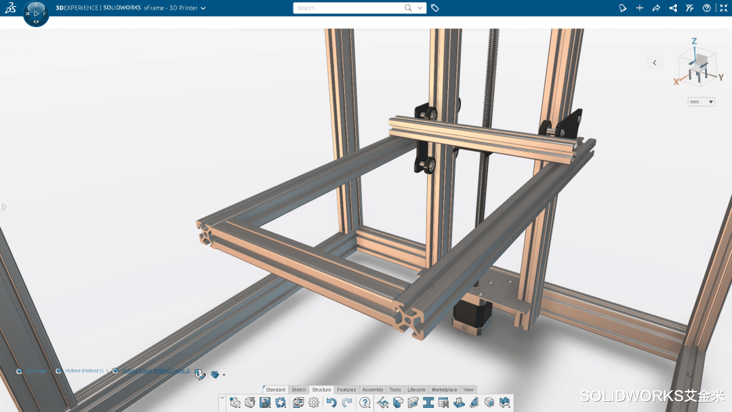Image resolution: width=732 pixels, height=412 pixels.
Task: Collapse the view cube panel arrow
Action: pos(654,62)
